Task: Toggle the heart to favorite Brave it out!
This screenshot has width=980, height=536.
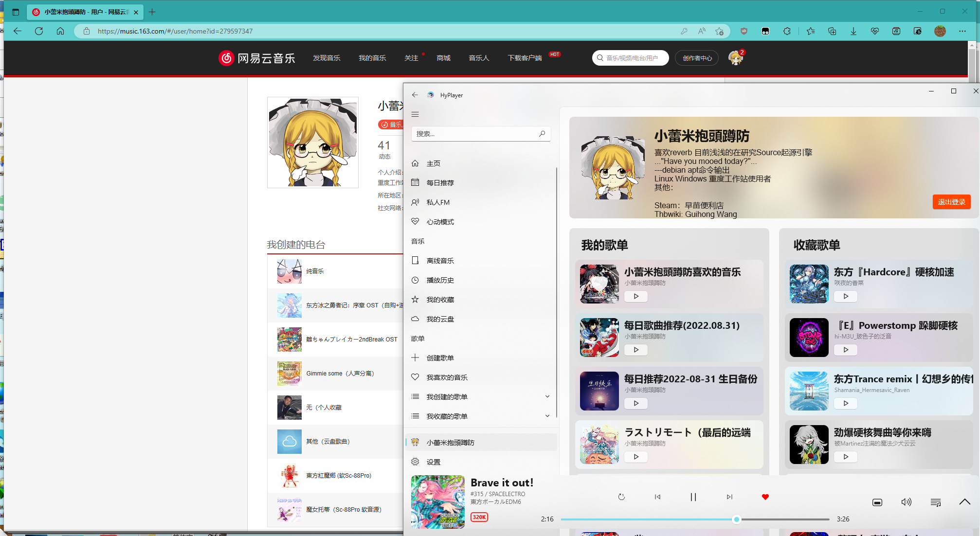Action: click(765, 497)
